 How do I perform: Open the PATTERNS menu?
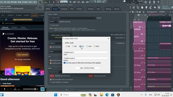point(14,2)
